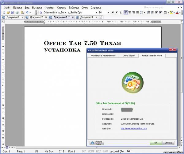Toggle underline Ч formatting
184x154 pixels.
point(121,13)
